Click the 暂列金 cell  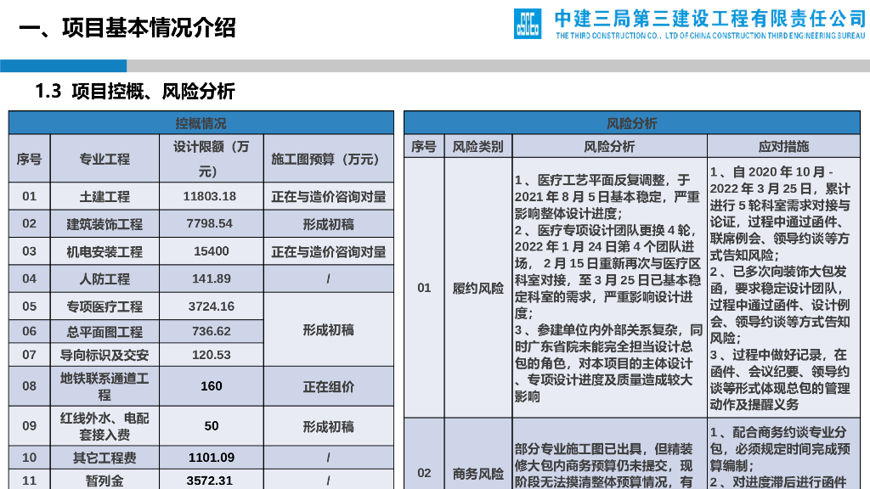pos(105,481)
